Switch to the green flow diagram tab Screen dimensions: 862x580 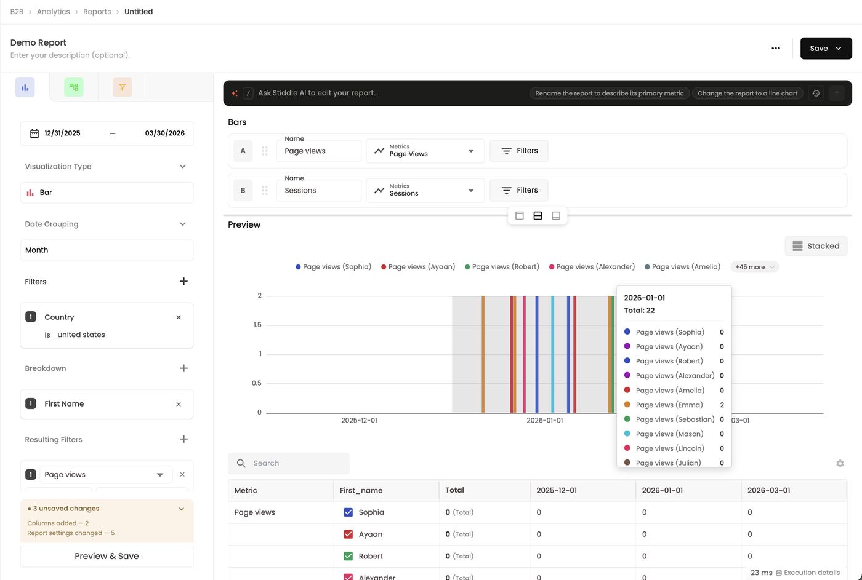tap(74, 87)
